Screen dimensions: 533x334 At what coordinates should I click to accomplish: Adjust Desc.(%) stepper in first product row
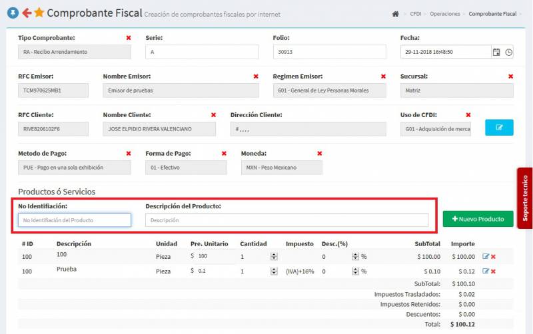tap(355, 256)
